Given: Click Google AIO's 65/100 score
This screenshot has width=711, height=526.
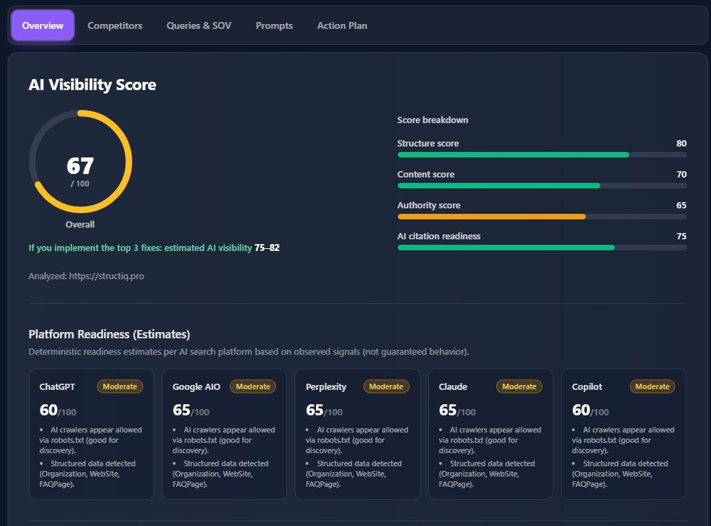Looking at the screenshot, I should tap(191, 410).
